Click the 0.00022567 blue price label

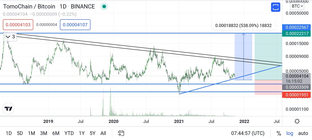[x=297, y=27]
